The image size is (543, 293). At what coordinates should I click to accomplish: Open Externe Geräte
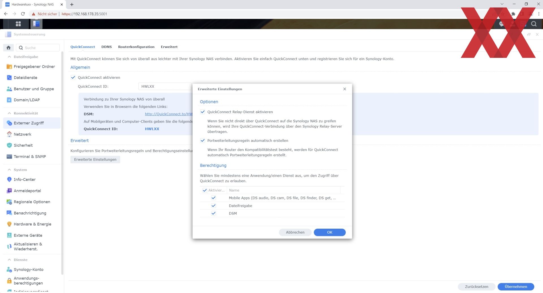[x=32, y=235]
